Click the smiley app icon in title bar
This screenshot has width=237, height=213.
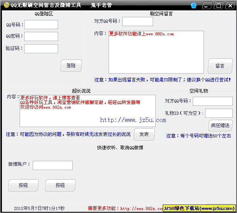[7, 5]
